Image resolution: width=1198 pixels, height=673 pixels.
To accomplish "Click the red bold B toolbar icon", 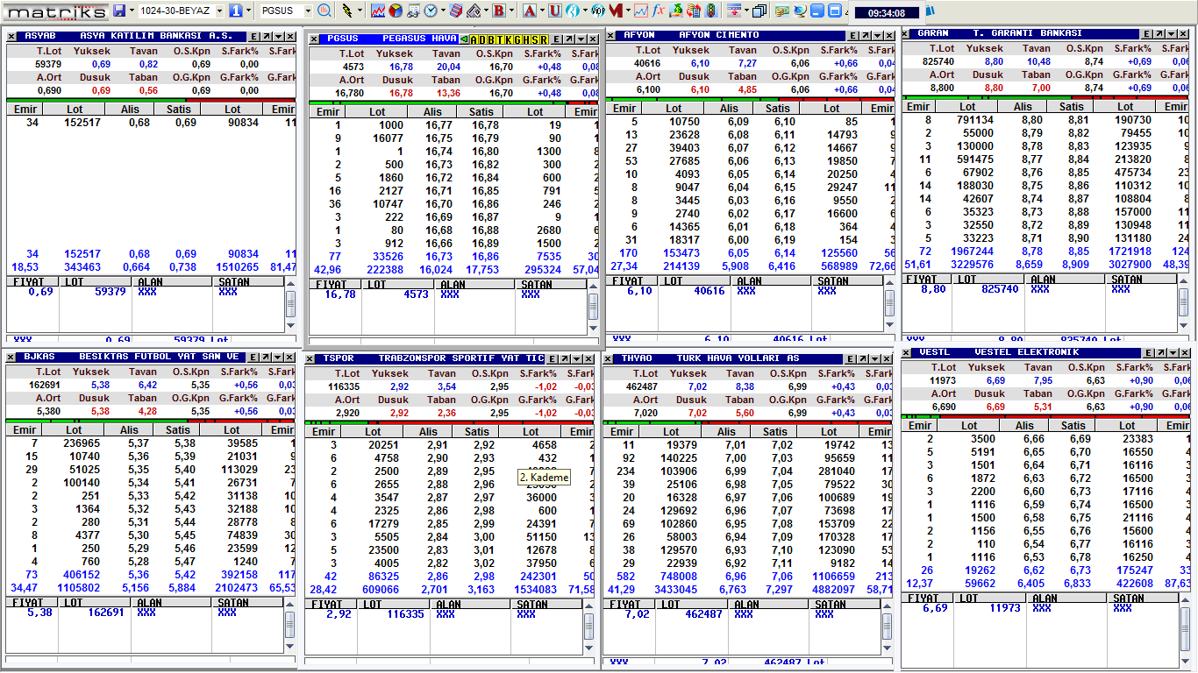I will click(498, 11).
